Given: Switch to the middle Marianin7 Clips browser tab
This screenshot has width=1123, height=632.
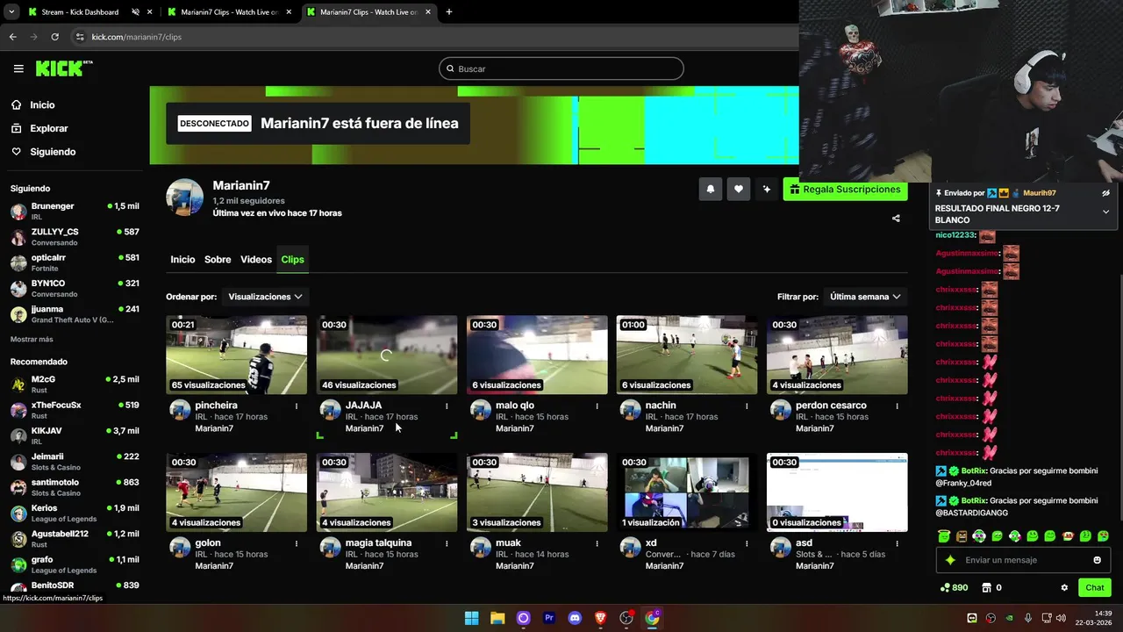Looking at the screenshot, I should tap(230, 12).
